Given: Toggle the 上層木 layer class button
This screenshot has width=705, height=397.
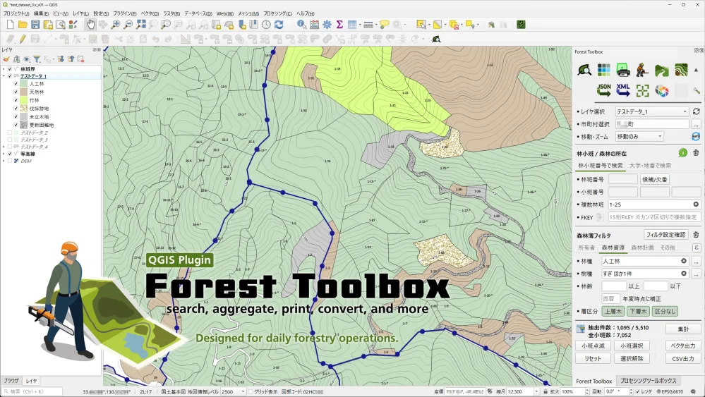Looking at the screenshot, I should point(613,311).
